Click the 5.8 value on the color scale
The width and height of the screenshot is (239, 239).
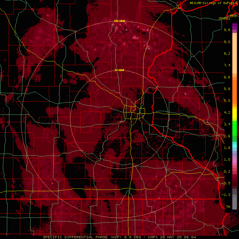[x=227, y=89]
